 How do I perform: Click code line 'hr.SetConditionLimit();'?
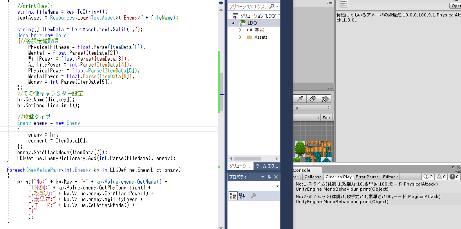coord(49,105)
